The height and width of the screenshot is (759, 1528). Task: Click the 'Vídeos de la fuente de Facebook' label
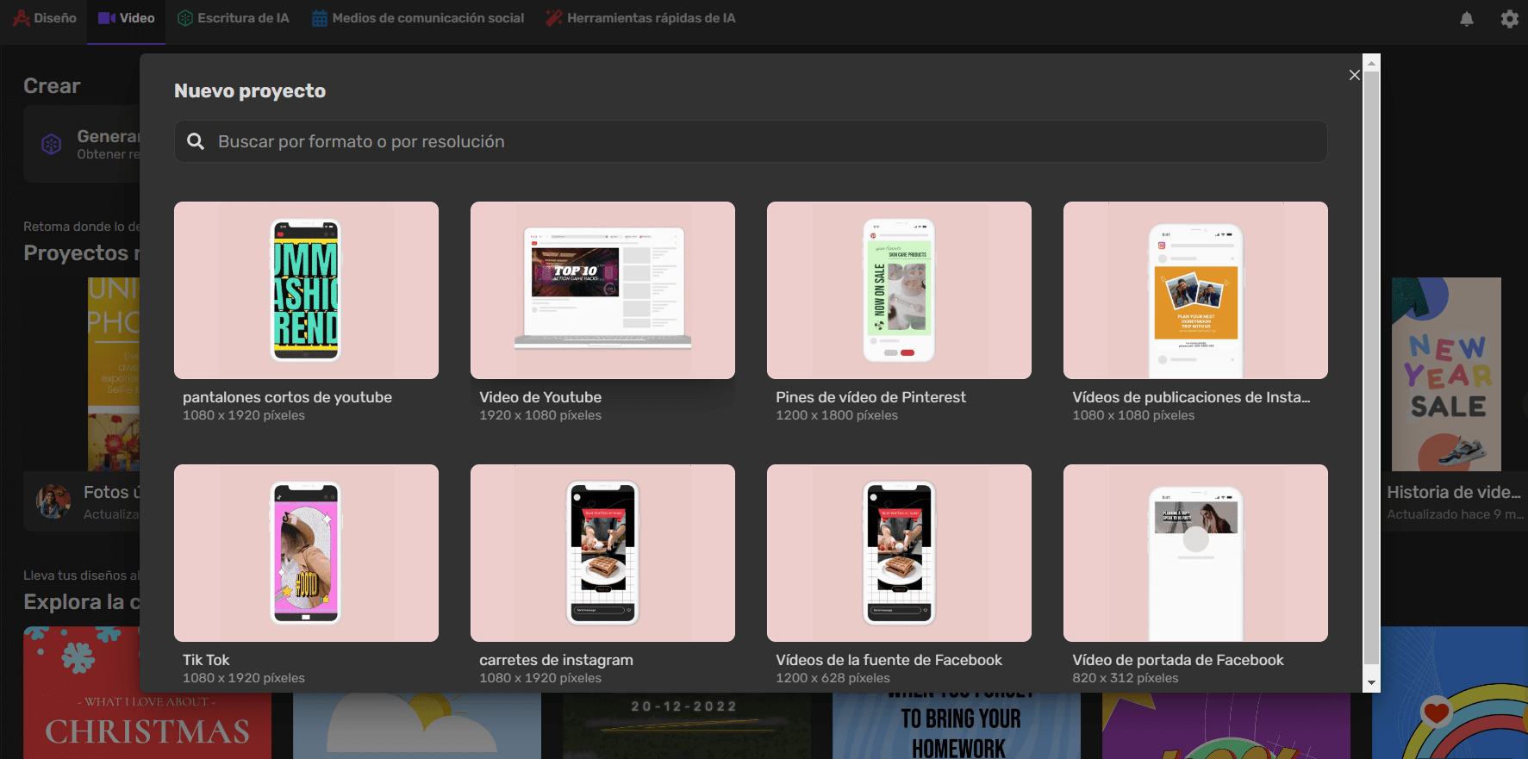889,660
